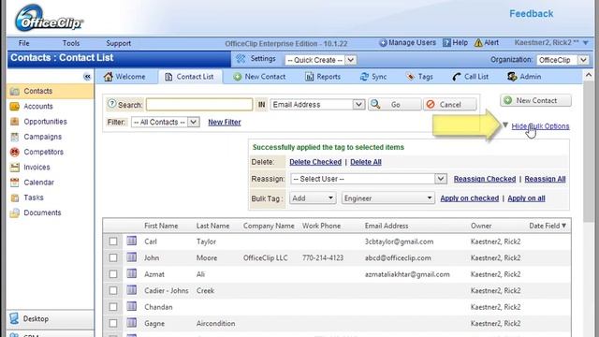The width and height of the screenshot is (599, 337).
Task: Click the scrollbar up arrow
Action: [x=589, y=75]
